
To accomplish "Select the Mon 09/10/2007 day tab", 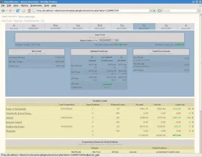I will click(56, 26).
